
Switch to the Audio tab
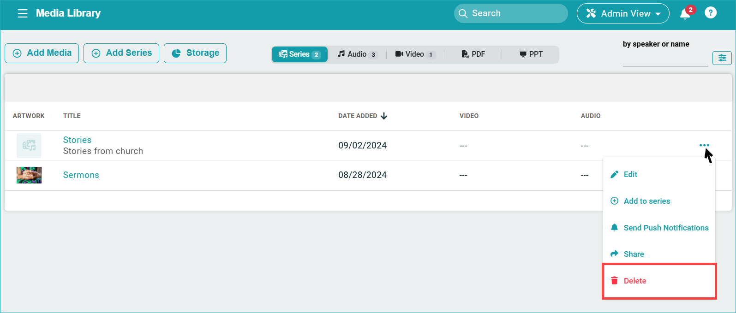pyautogui.click(x=357, y=54)
